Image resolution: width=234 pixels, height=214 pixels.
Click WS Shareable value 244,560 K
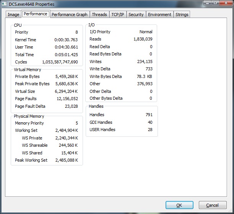tap(68, 145)
